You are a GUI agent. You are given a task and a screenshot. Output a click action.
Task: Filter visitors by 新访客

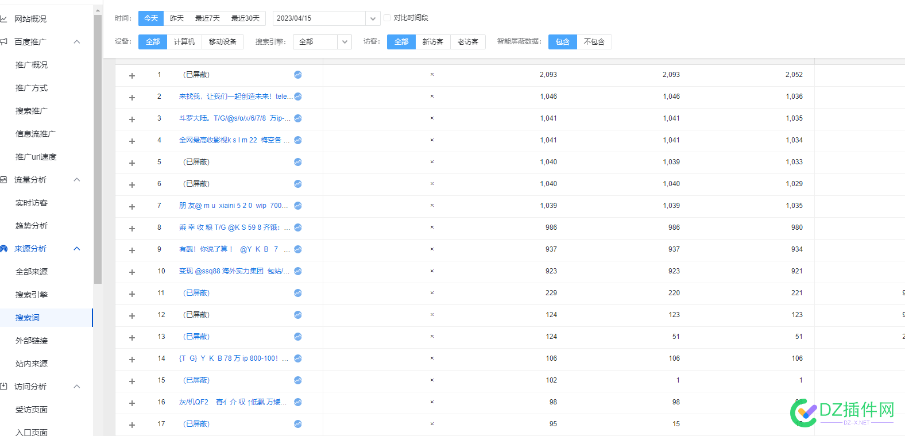pos(433,42)
